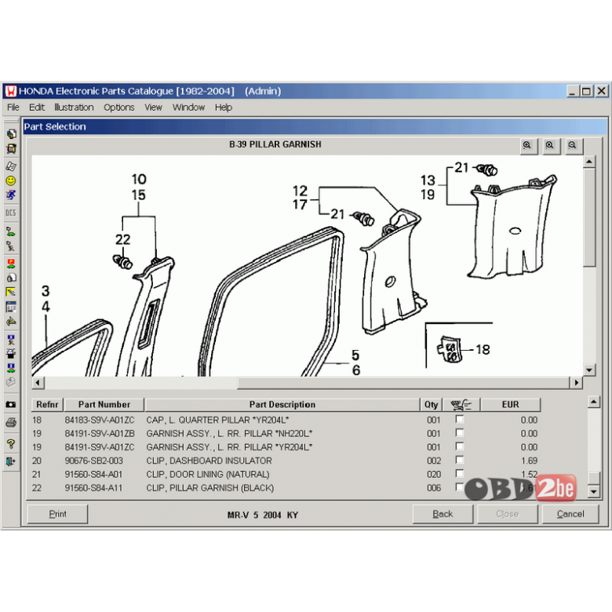Zoom in on the illustration with plus magnifier
Image resolution: width=612 pixels, height=612 pixels.
[528, 146]
